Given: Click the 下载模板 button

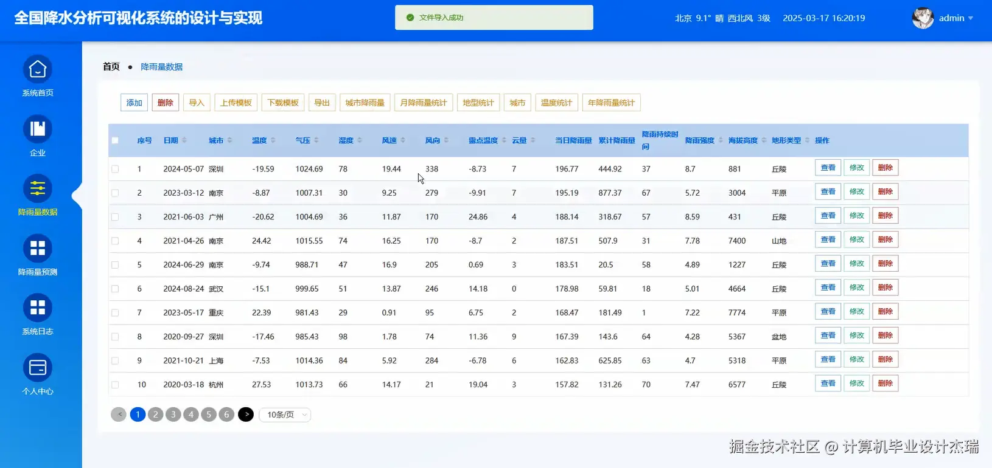Looking at the screenshot, I should [x=283, y=103].
